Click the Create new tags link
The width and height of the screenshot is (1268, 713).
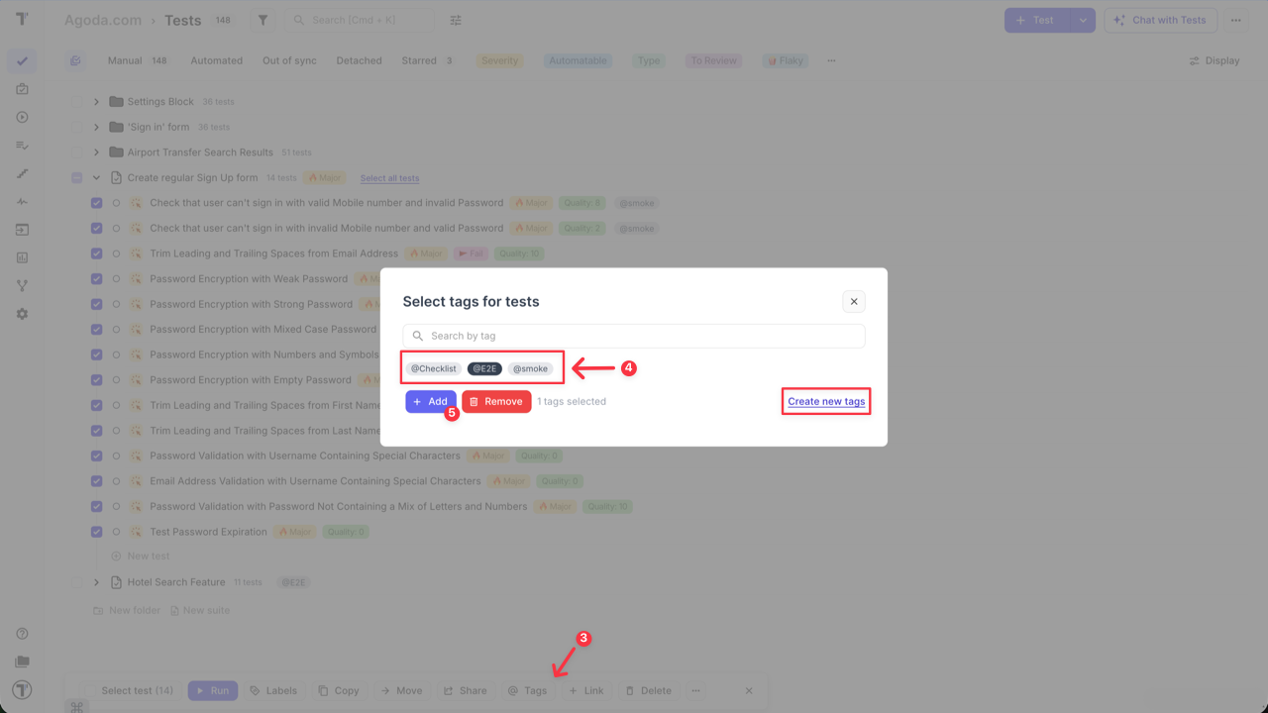[825, 400]
